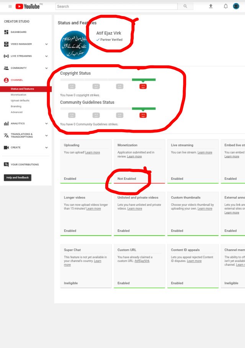Screen dimensions: 245x348
Task: Open the AtifEjazVirk custom URL link
Action: [x=142, y=261]
